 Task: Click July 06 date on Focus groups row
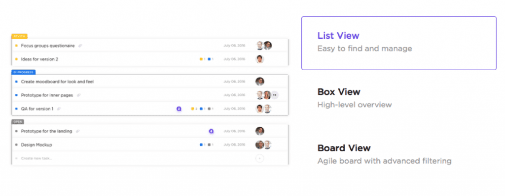point(234,46)
